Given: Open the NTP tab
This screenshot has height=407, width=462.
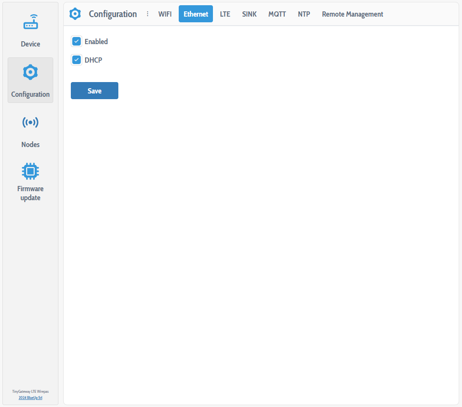Looking at the screenshot, I should click(x=304, y=14).
